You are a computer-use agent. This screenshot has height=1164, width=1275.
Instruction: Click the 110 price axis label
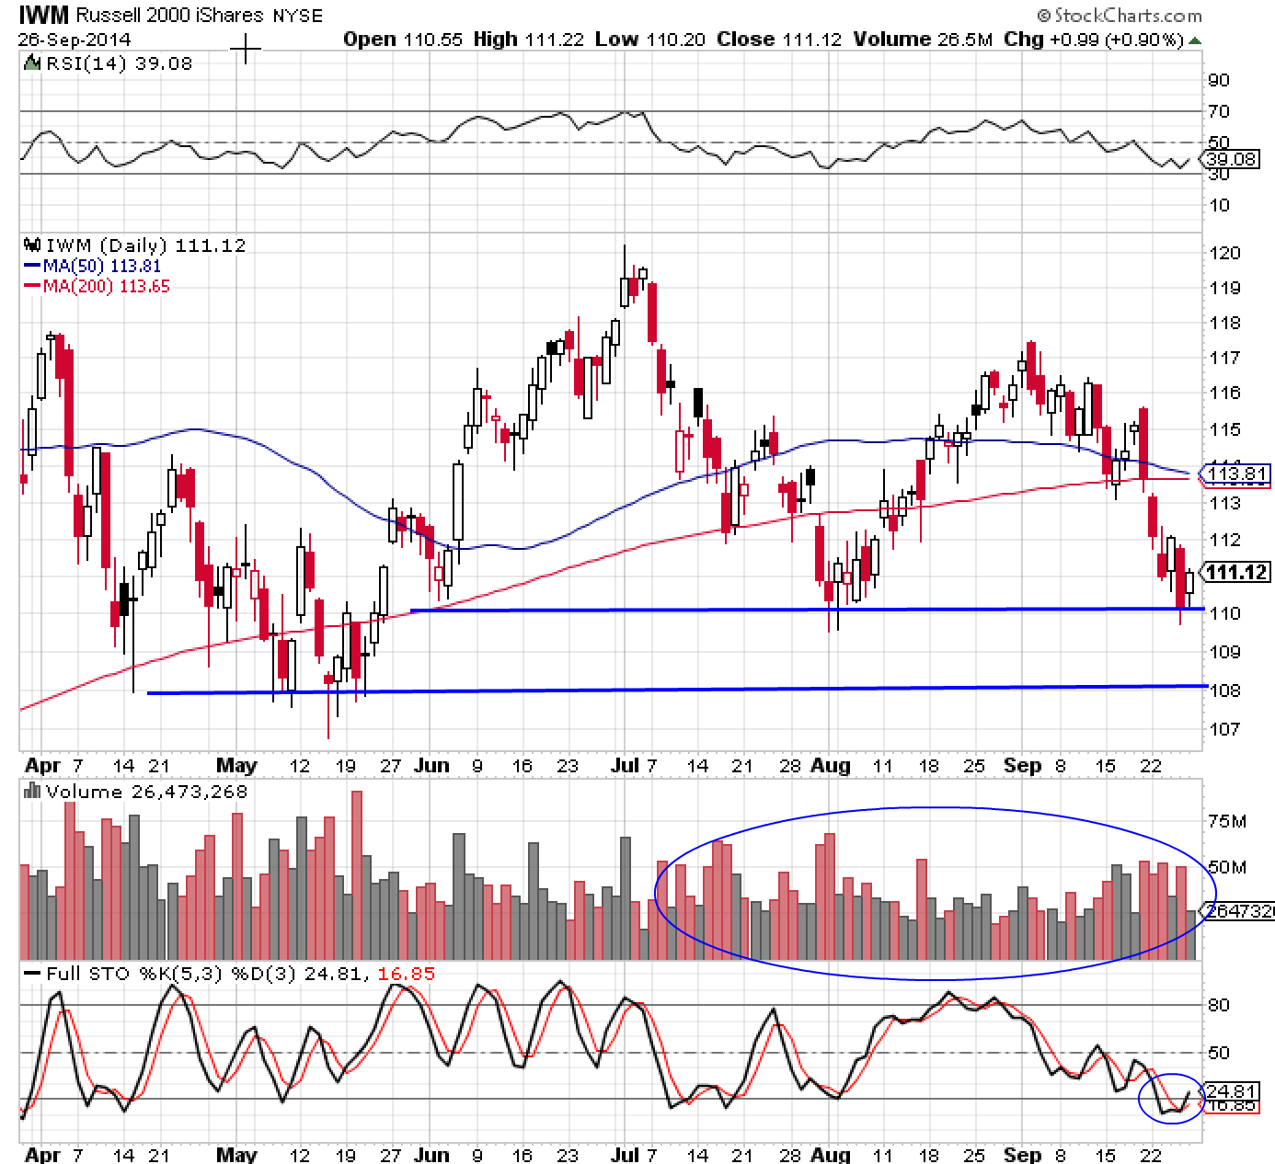[1226, 613]
